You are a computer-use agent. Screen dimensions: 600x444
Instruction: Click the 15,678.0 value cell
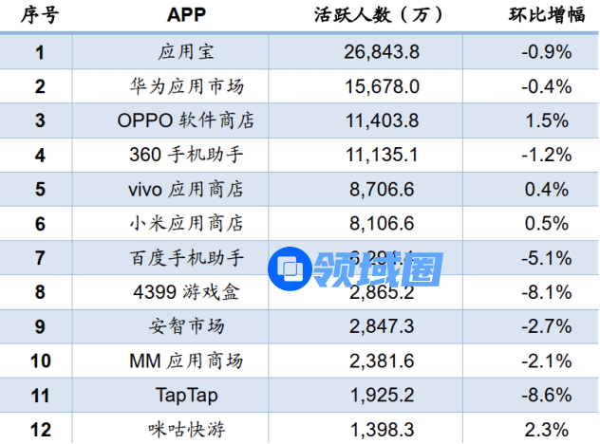(x=381, y=86)
